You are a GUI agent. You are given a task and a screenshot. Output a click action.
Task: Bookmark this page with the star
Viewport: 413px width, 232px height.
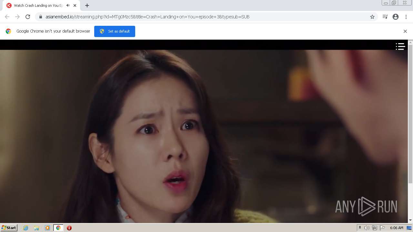(372, 17)
